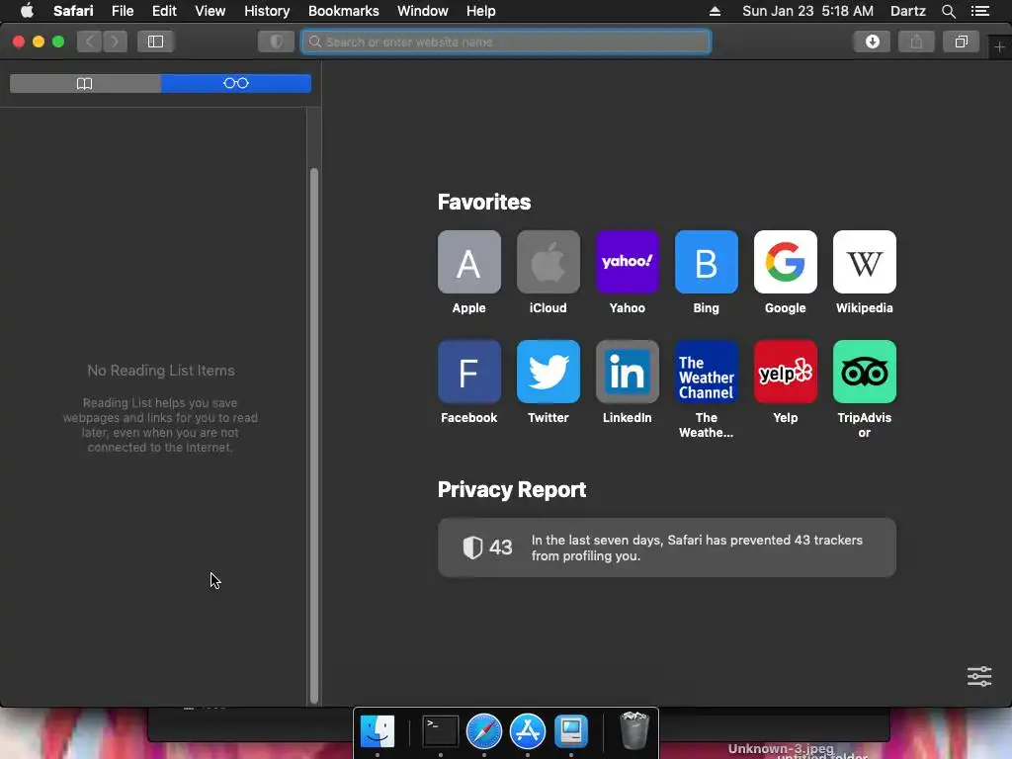1012x759 pixels.
Task: Switch to the Bookmarks sidebar tab
Action: (x=85, y=83)
